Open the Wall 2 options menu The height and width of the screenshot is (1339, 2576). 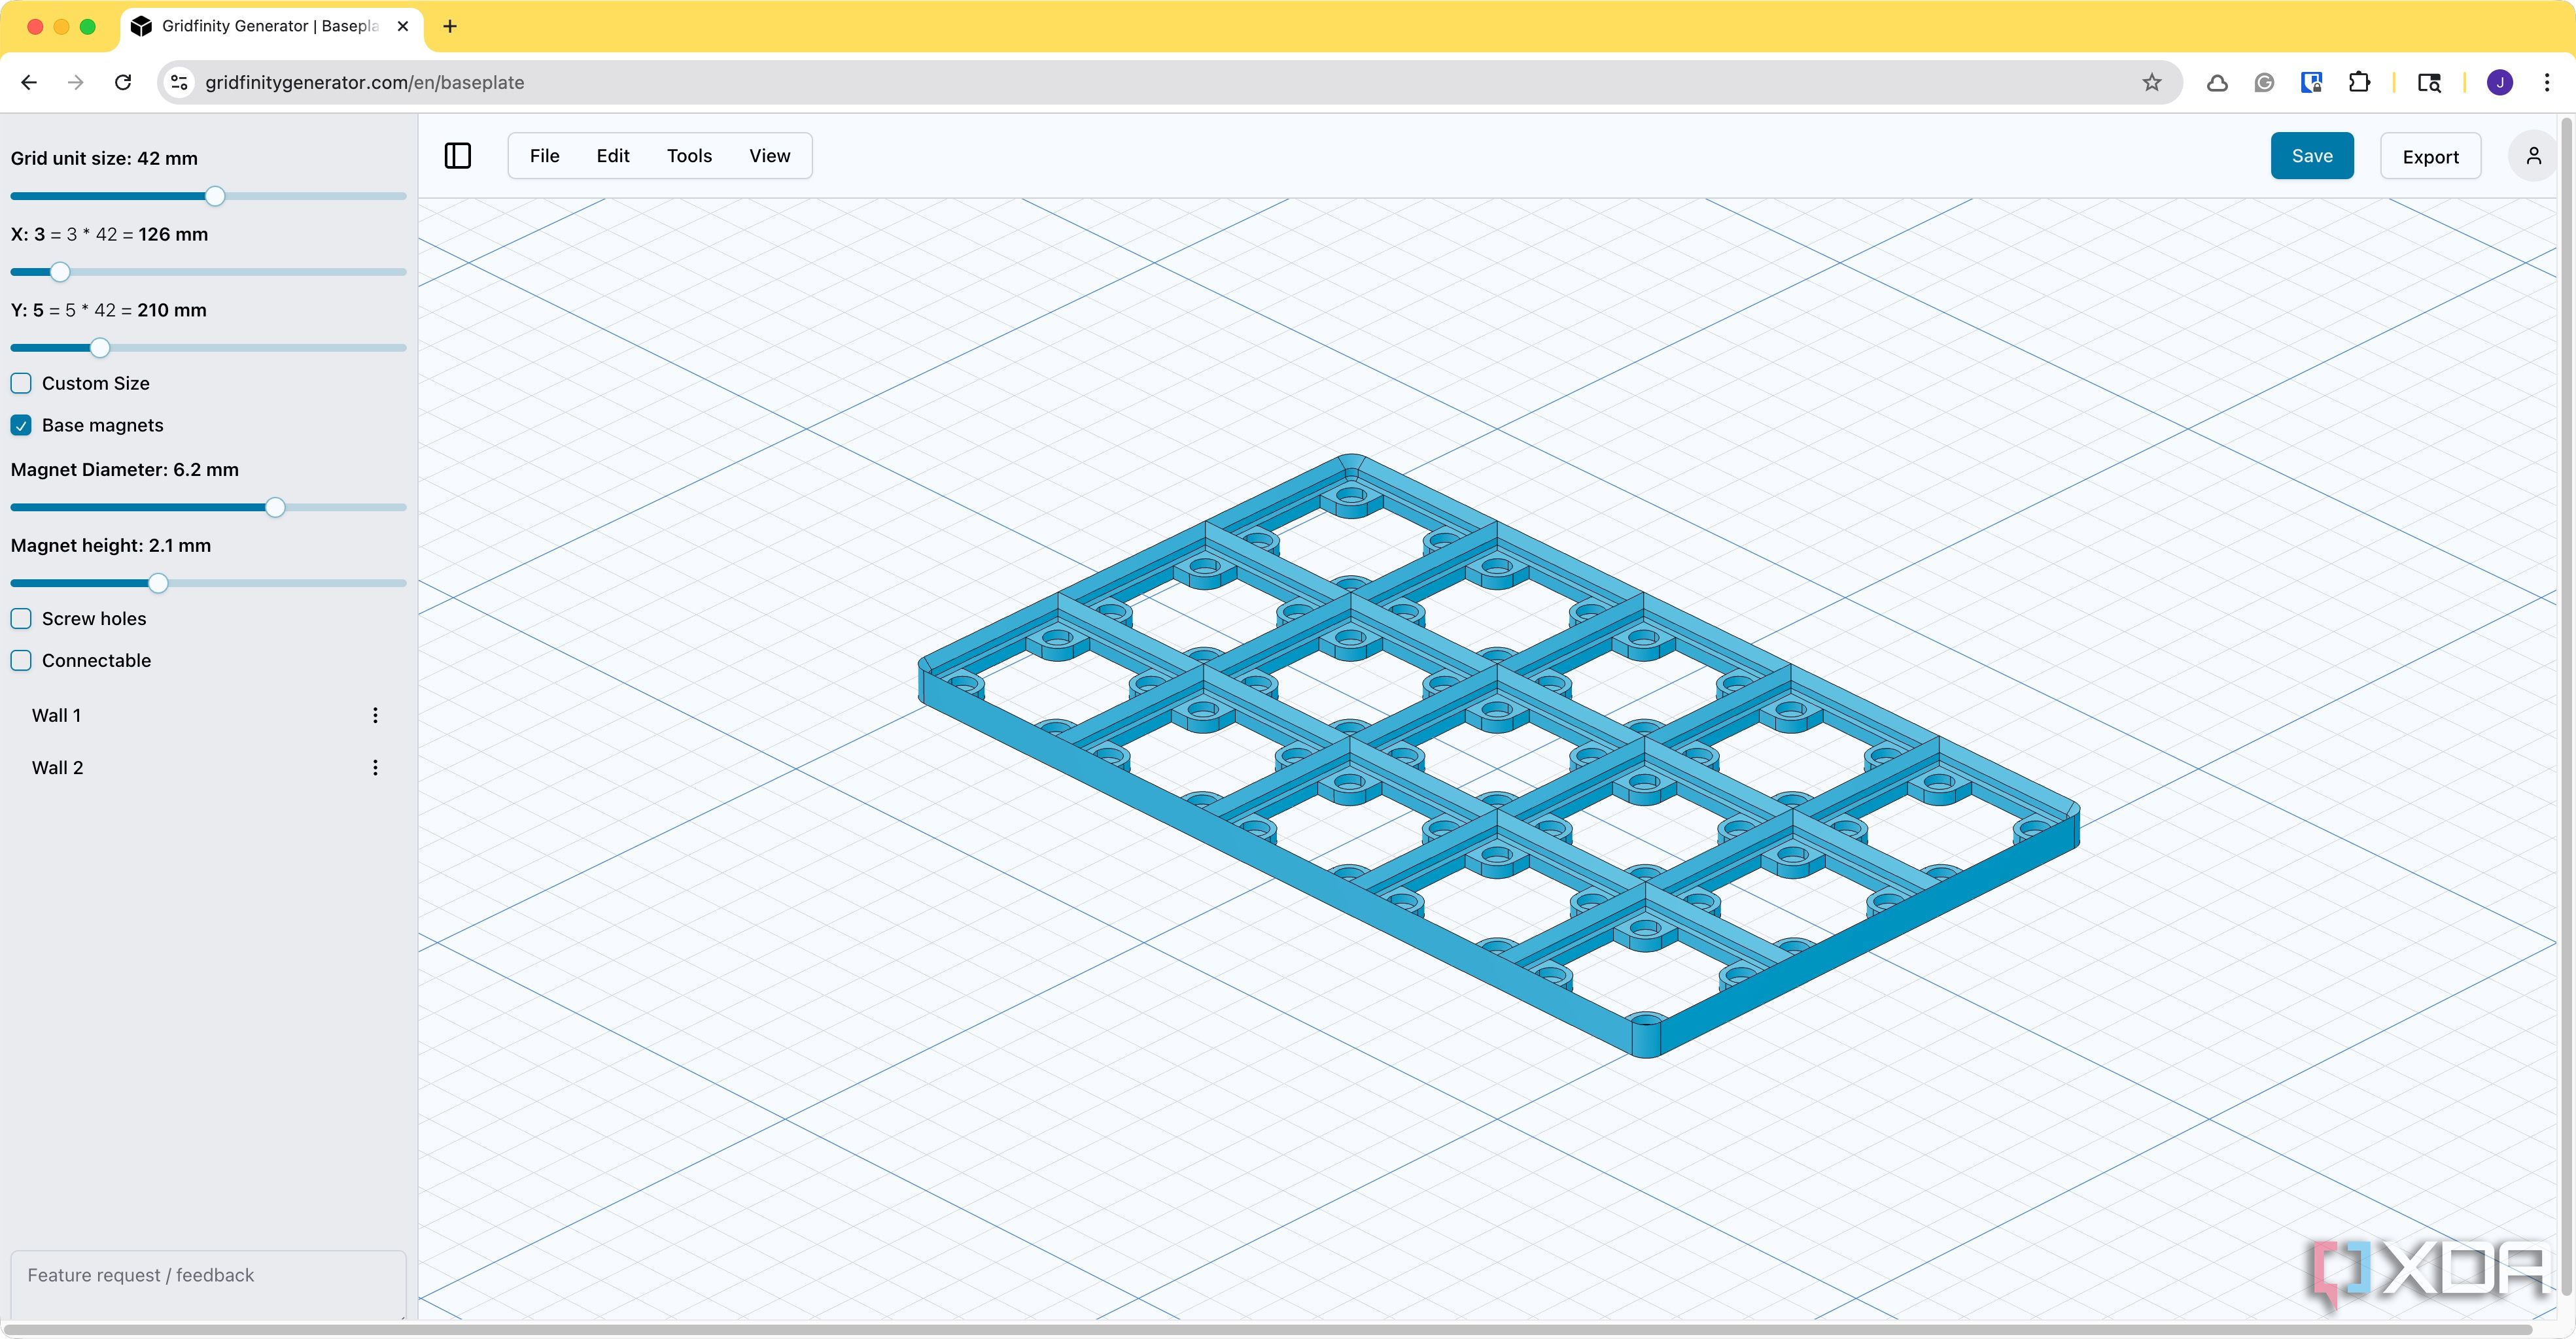click(x=375, y=768)
